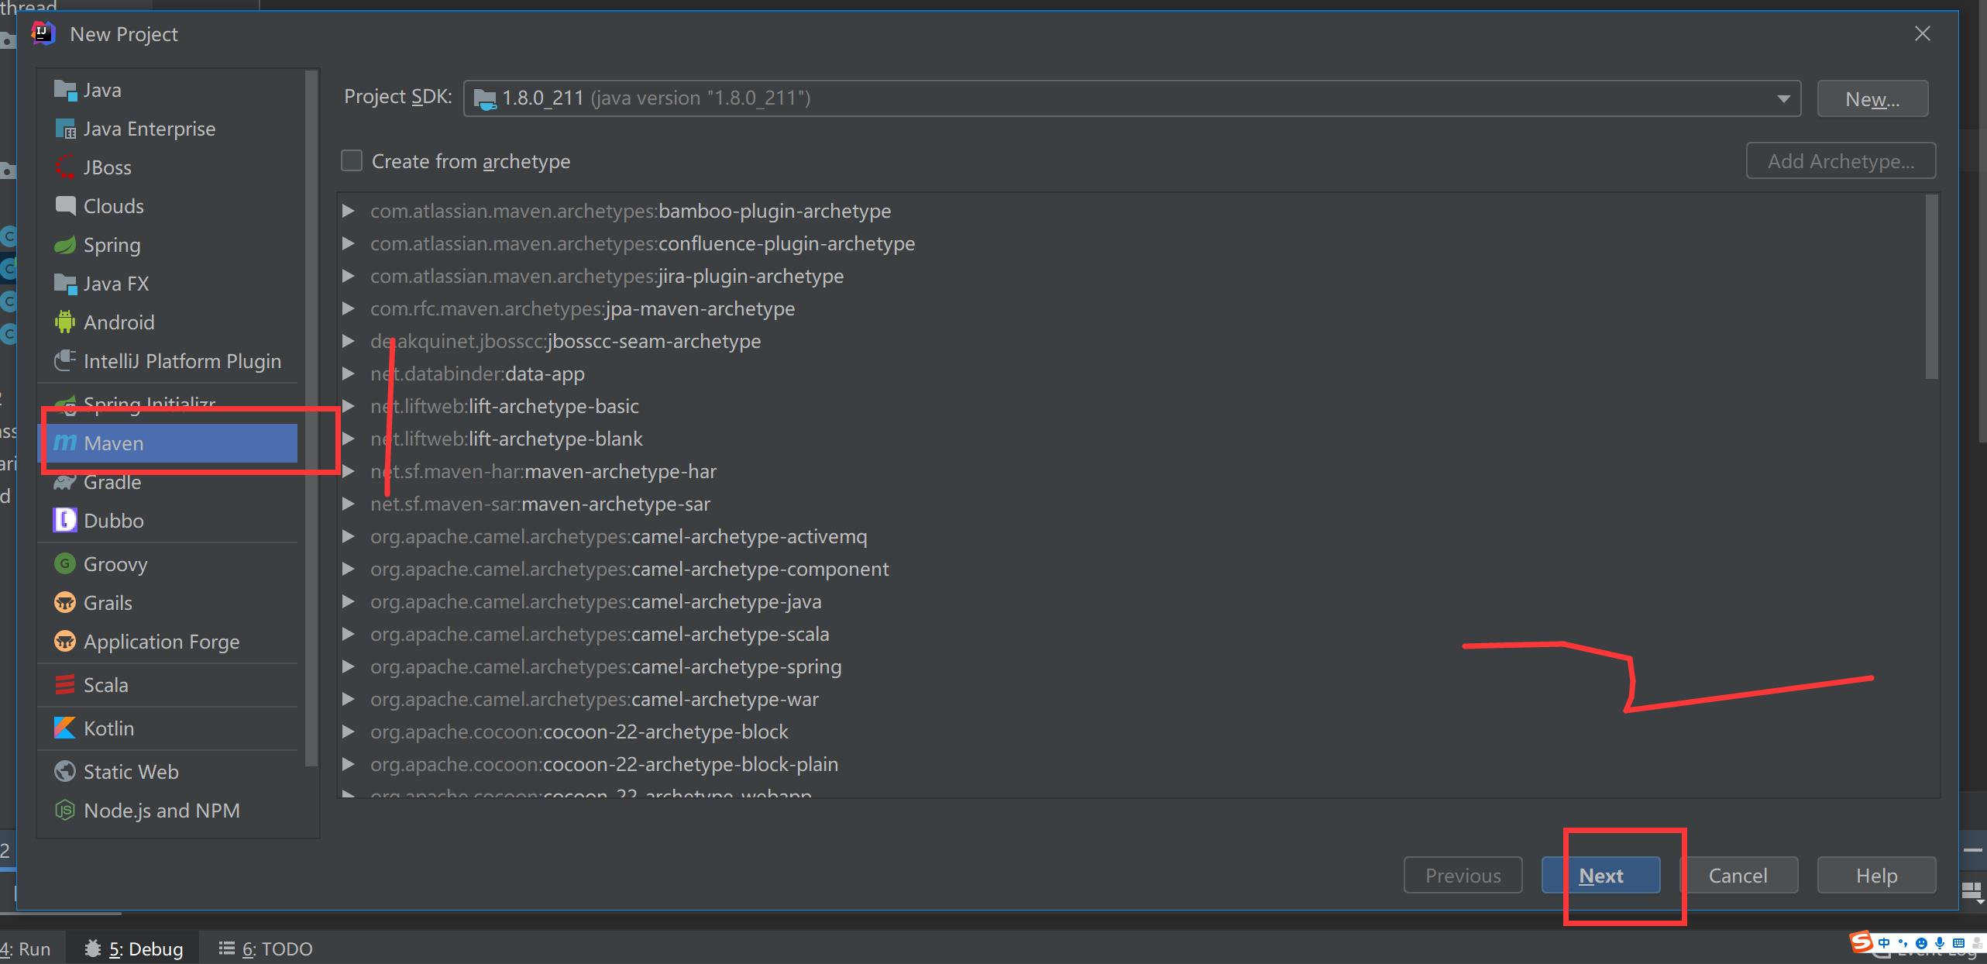The width and height of the screenshot is (1987, 964).
Task: Select Maven in project type list
Action: [168, 443]
